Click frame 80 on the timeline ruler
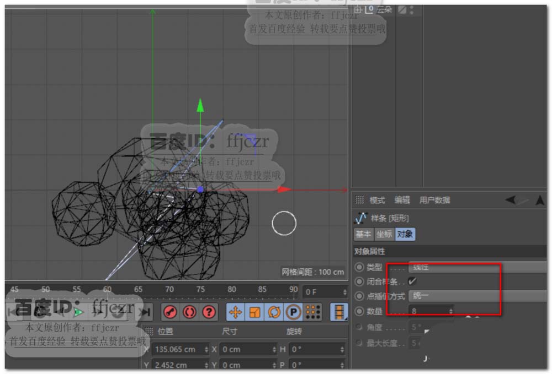 (x=232, y=289)
